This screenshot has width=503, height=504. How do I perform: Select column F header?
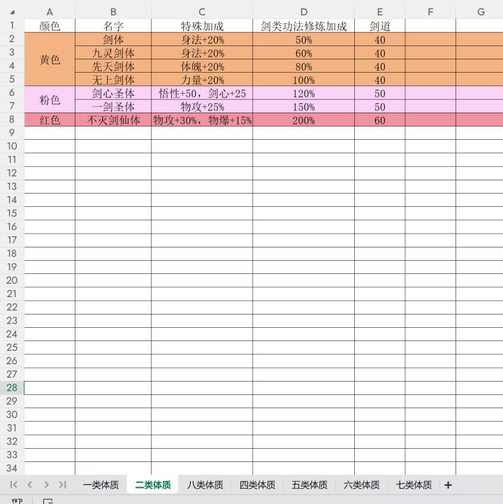point(430,12)
